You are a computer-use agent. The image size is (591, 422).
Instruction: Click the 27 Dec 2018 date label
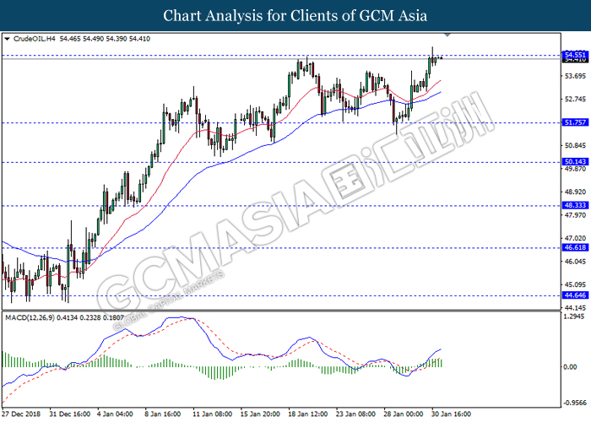pos(21,414)
